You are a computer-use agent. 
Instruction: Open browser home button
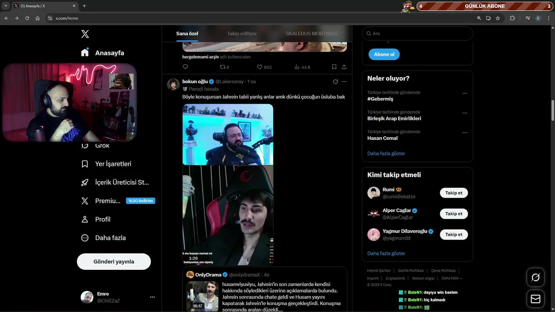38,18
